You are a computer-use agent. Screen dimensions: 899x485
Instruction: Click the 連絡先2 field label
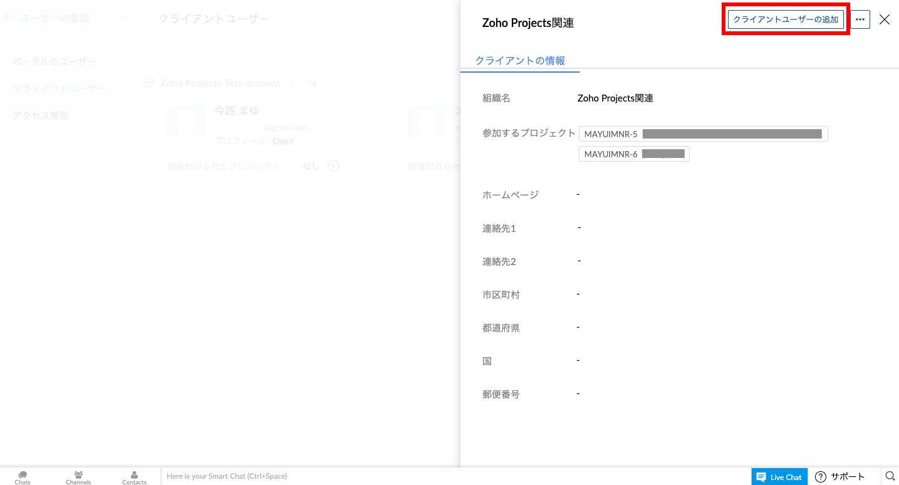[x=499, y=262]
